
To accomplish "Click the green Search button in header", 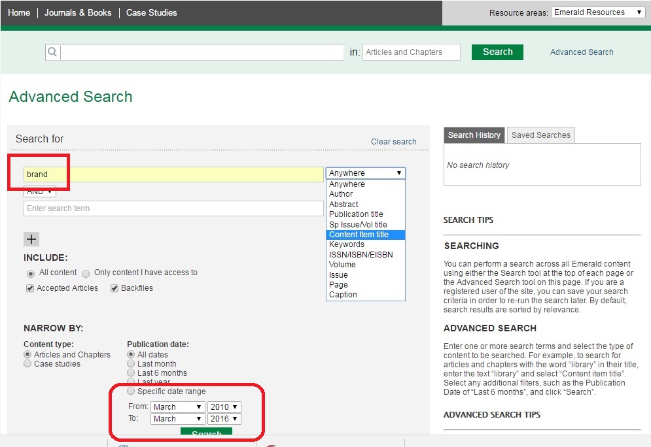I will (x=497, y=52).
